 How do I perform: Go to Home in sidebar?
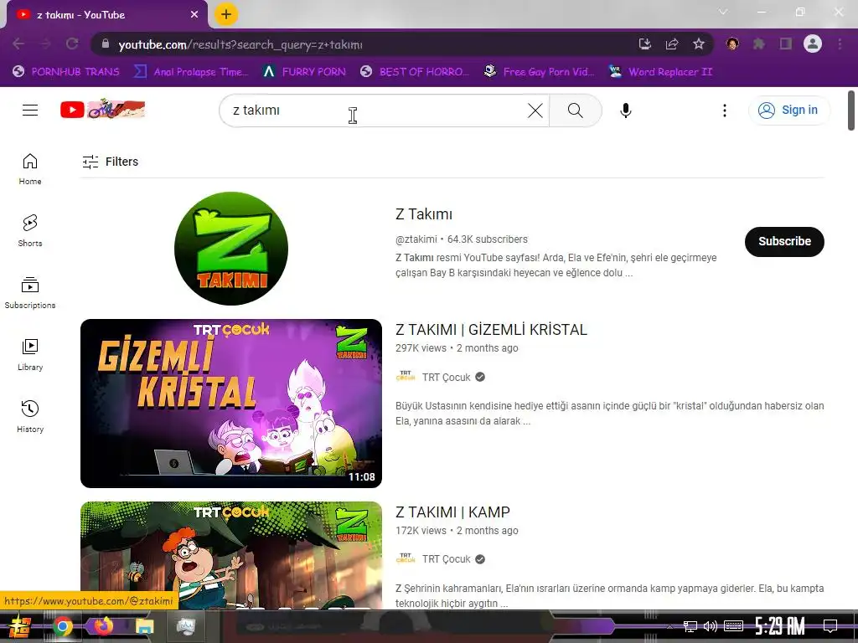[x=30, y=169]
